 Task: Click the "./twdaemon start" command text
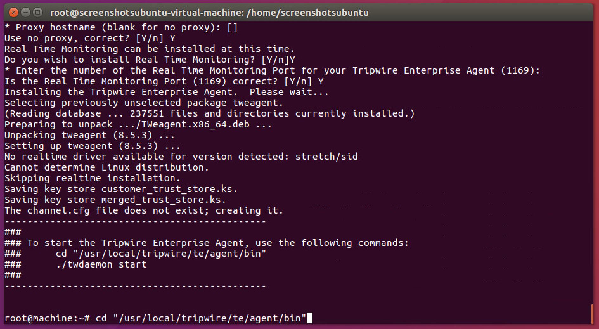101,264
